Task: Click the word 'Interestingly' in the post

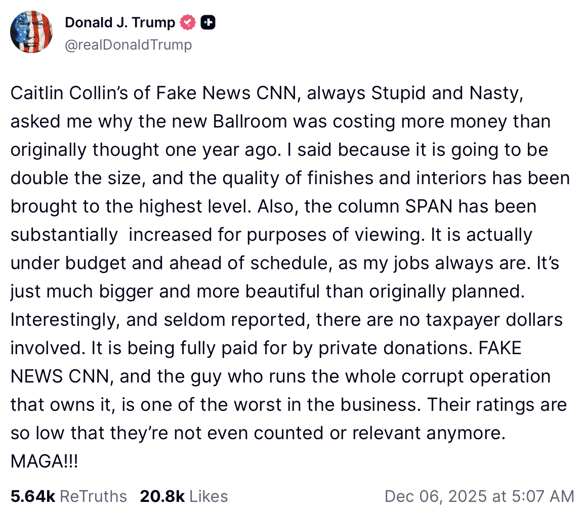Action: pyautogui.click(x=63, y=320)
